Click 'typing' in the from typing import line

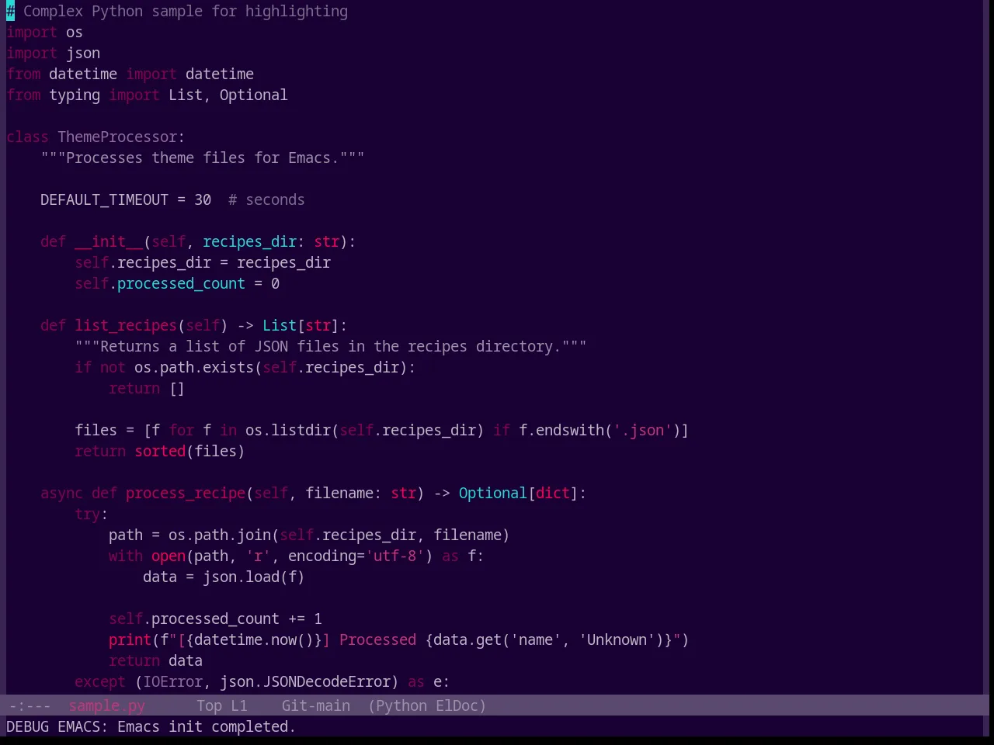click(75, 95)
